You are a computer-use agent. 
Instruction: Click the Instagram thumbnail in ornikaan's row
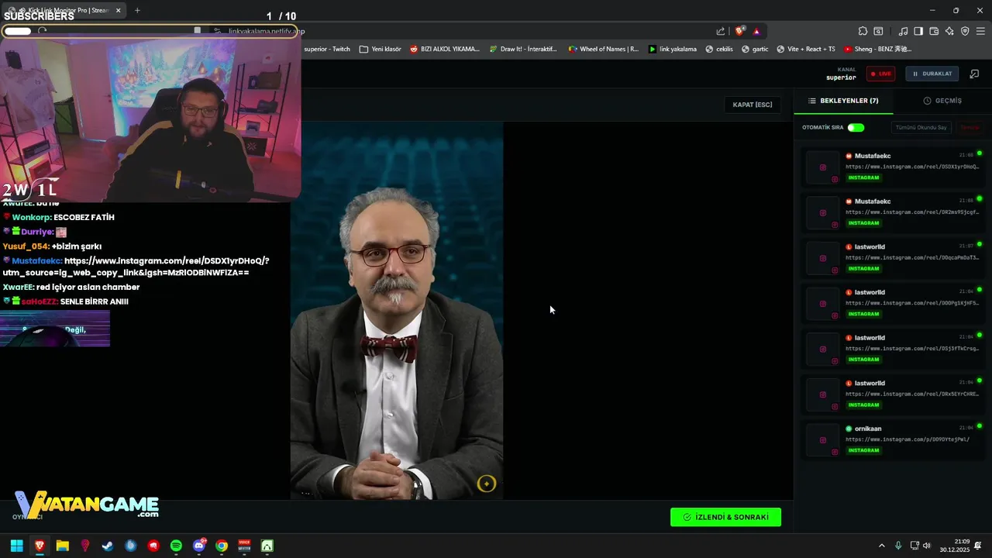pyautogui.click(x=822, y=439)
